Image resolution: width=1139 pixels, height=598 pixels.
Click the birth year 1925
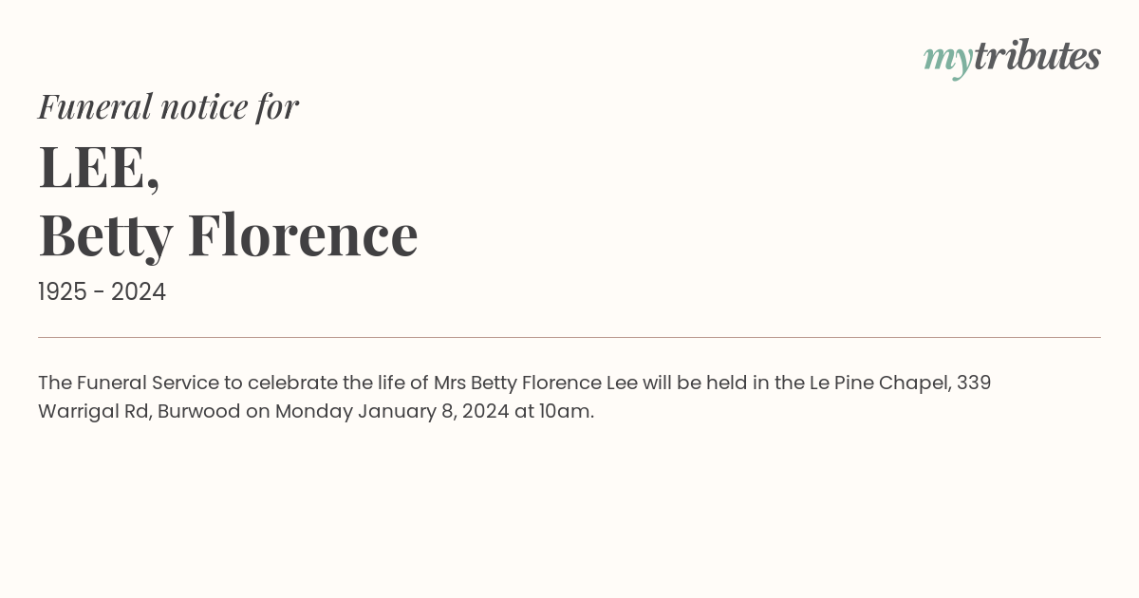(x=62, y=292)
